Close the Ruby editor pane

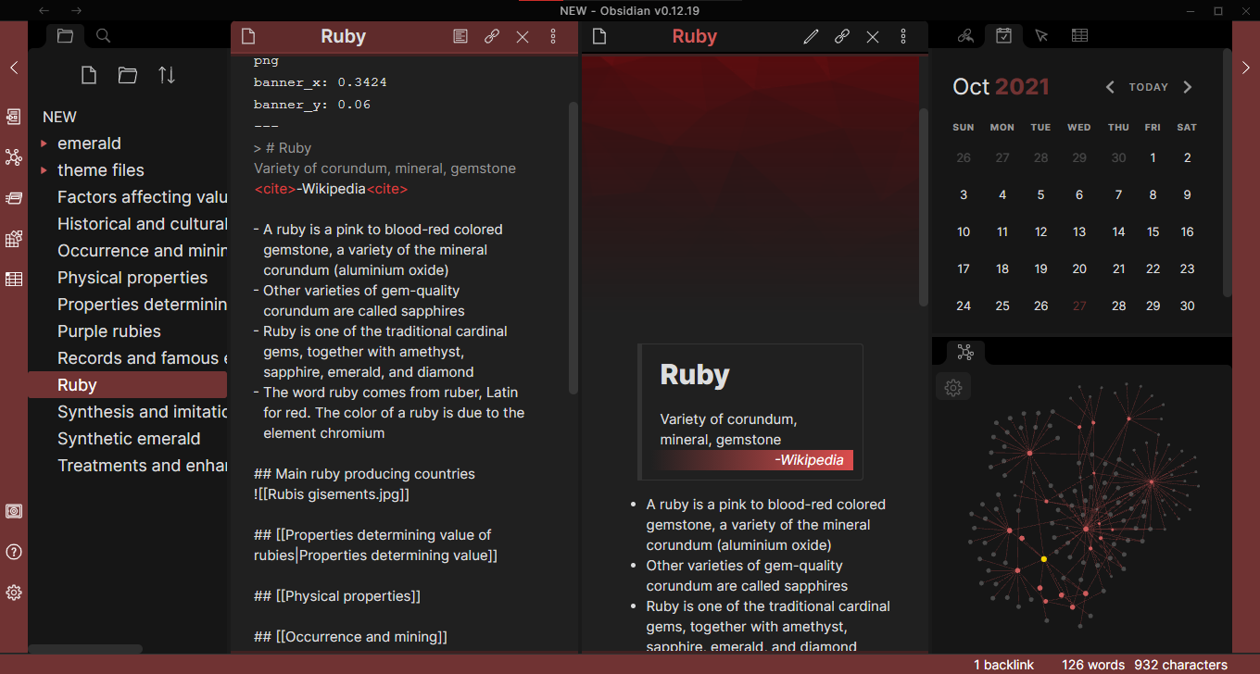coord(523,37)
